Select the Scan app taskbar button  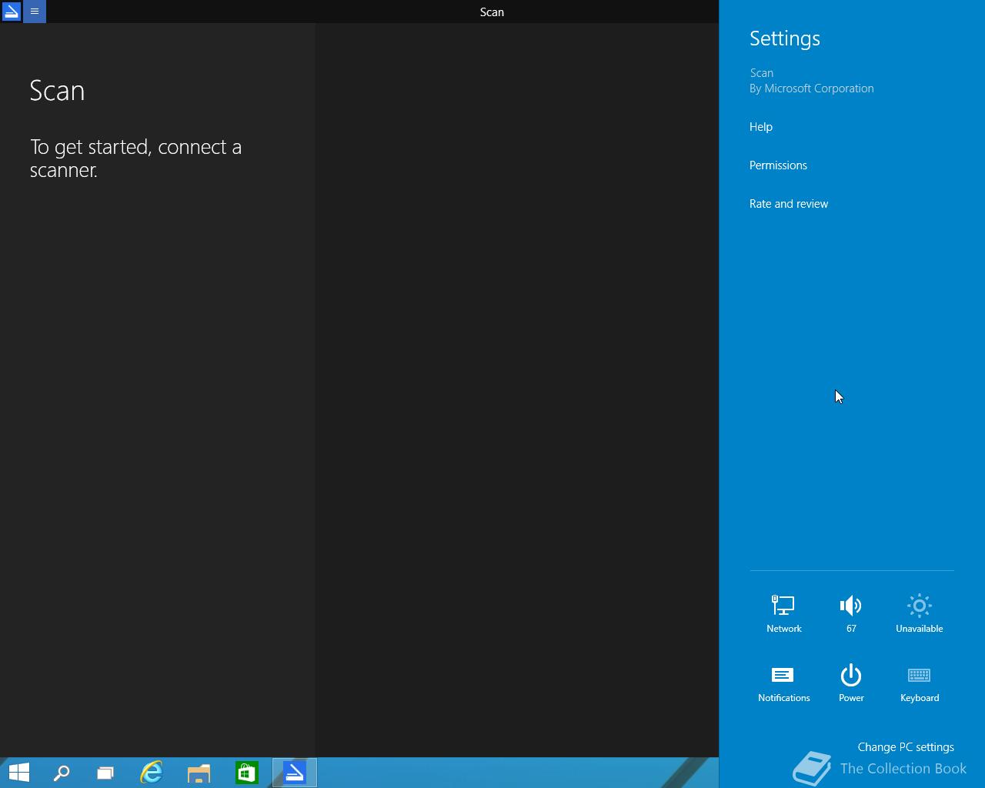pyautogui.click(x=295, y=773)
